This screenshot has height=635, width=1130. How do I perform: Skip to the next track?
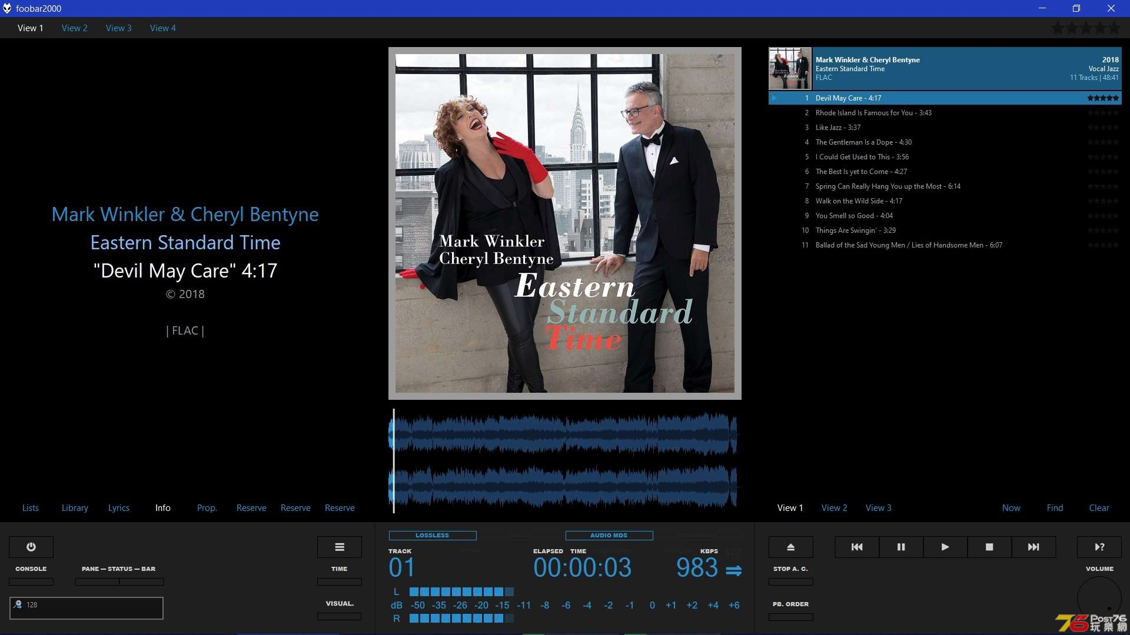tap(1033, 547)
